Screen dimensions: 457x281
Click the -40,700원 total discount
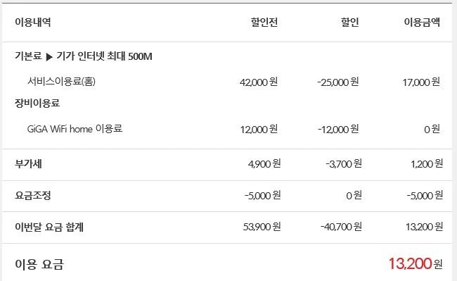point(341,227)
